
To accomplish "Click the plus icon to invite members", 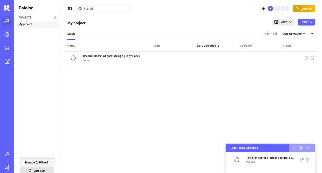I will coord(264,9).
